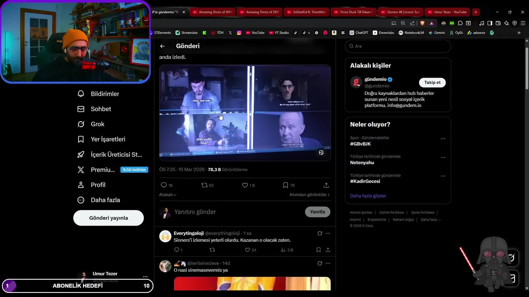Open a new browser tab with plus
529x297 pixels.
click(x=476, y=12)
